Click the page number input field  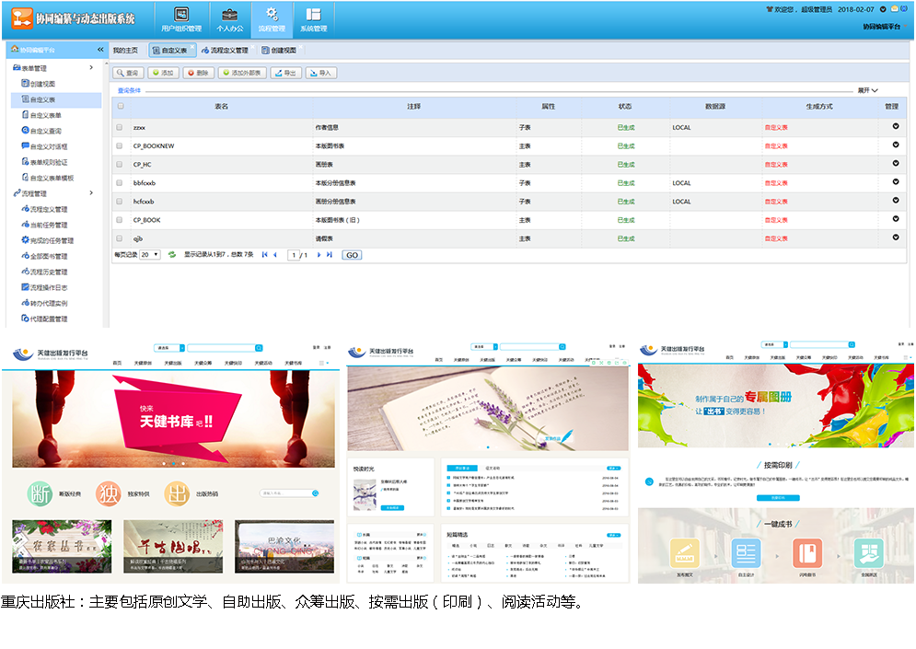pos(295,255)
